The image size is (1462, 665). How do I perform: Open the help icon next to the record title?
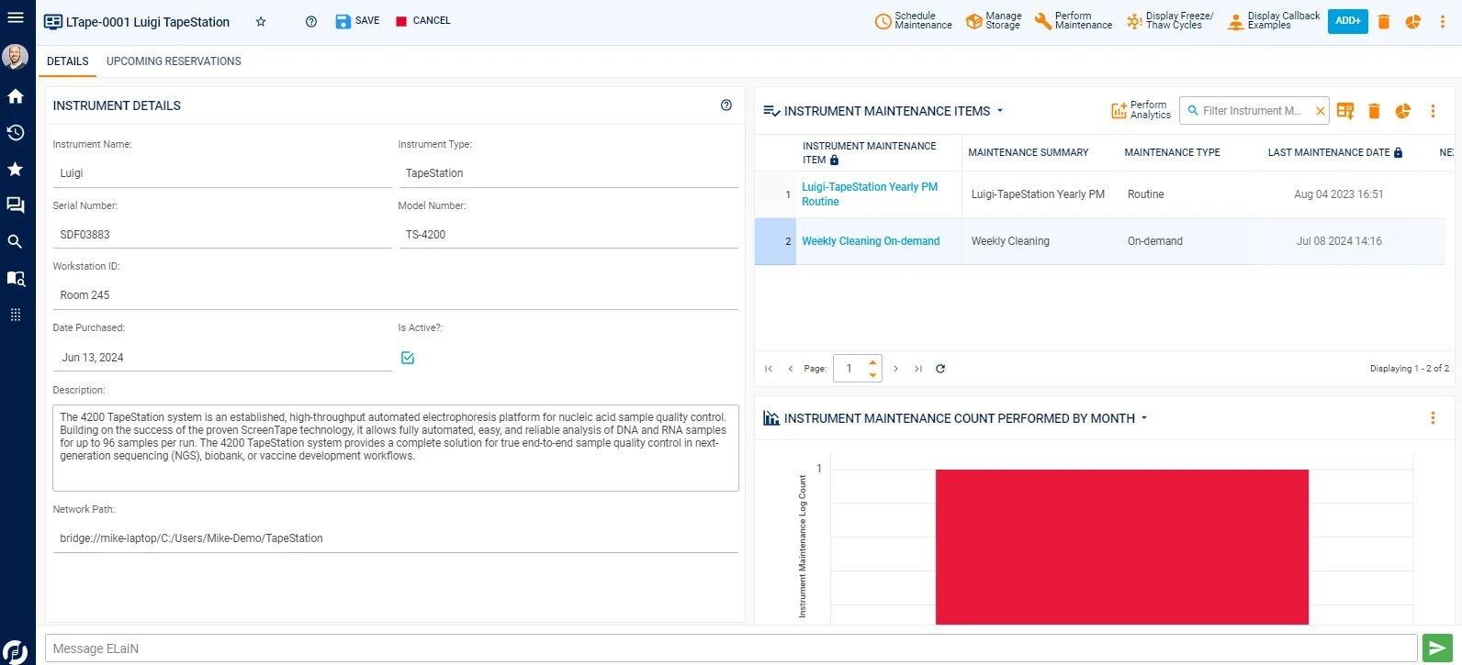coord(311,21)
